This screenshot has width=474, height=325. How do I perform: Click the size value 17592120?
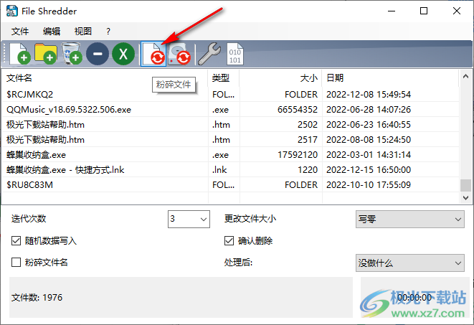pyautogui.click(x=298, y=155)
